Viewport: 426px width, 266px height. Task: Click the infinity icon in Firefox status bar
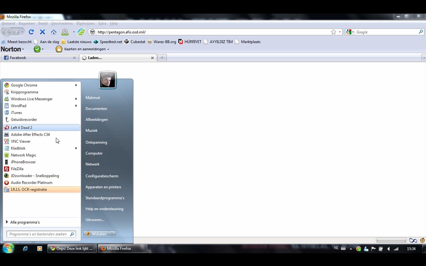pyautogui.click(x=413, y=240)
